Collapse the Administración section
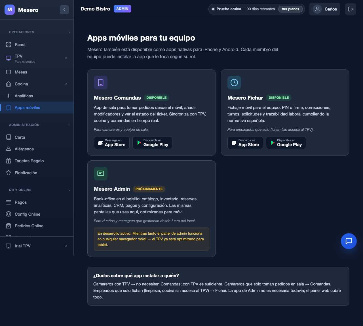Screen dimensions: 363x326 tap(69, 125)
